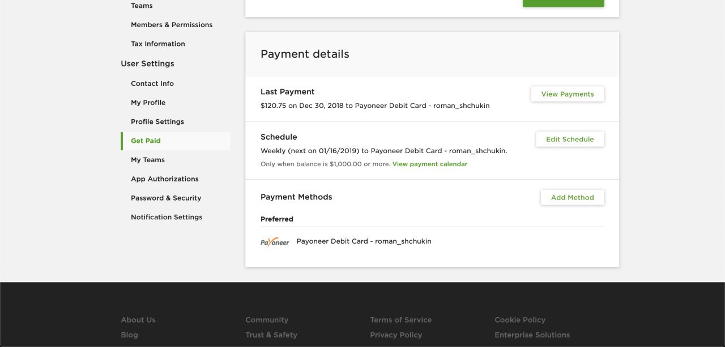Go to App Authorizations
Screen dimensions: 725x347
click(x=165, y=179)
